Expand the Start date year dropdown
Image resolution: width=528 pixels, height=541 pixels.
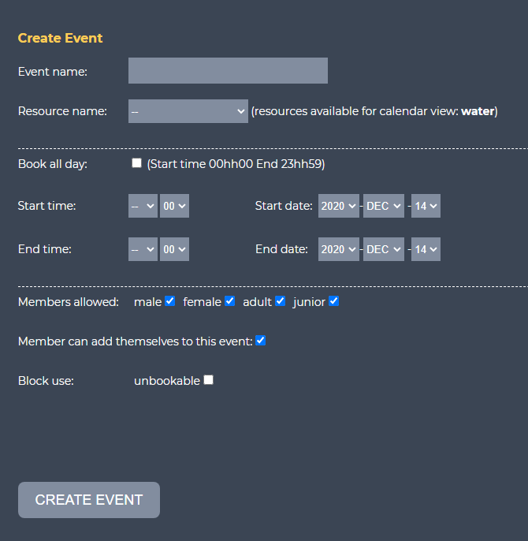pyautogui.click(x=339, y=206)
